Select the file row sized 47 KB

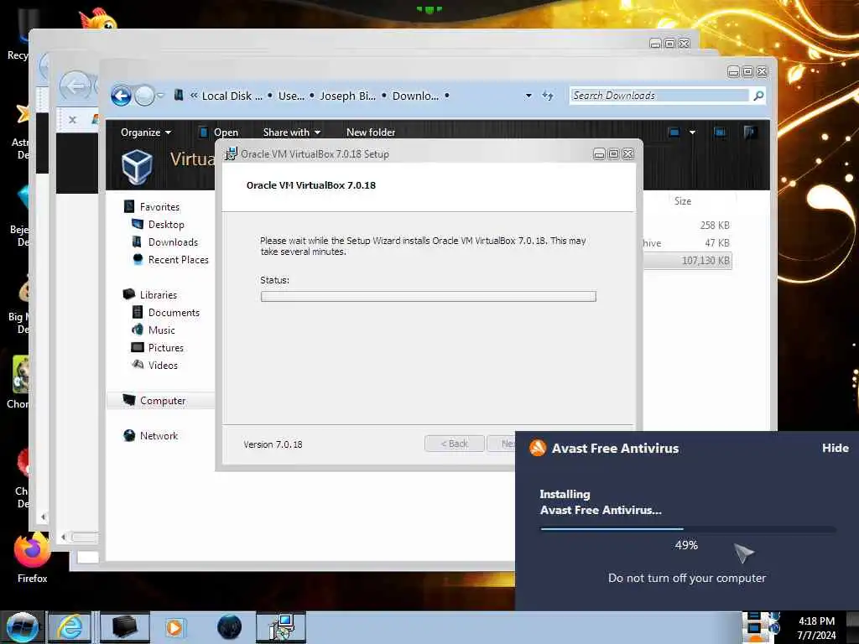pos(688,242)
